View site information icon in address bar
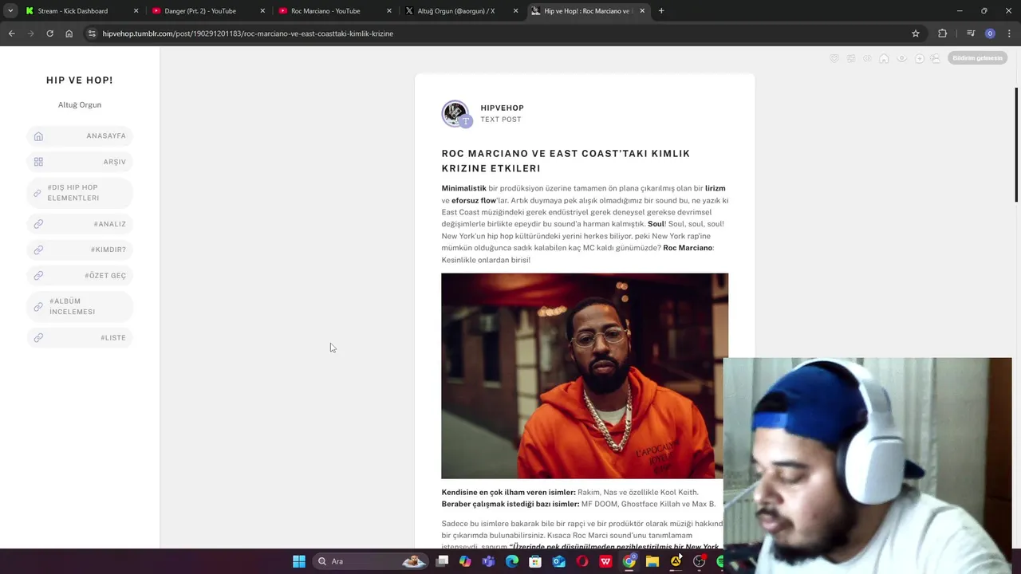This screenshot has width=1021, height=574. (x=92, y=33)
